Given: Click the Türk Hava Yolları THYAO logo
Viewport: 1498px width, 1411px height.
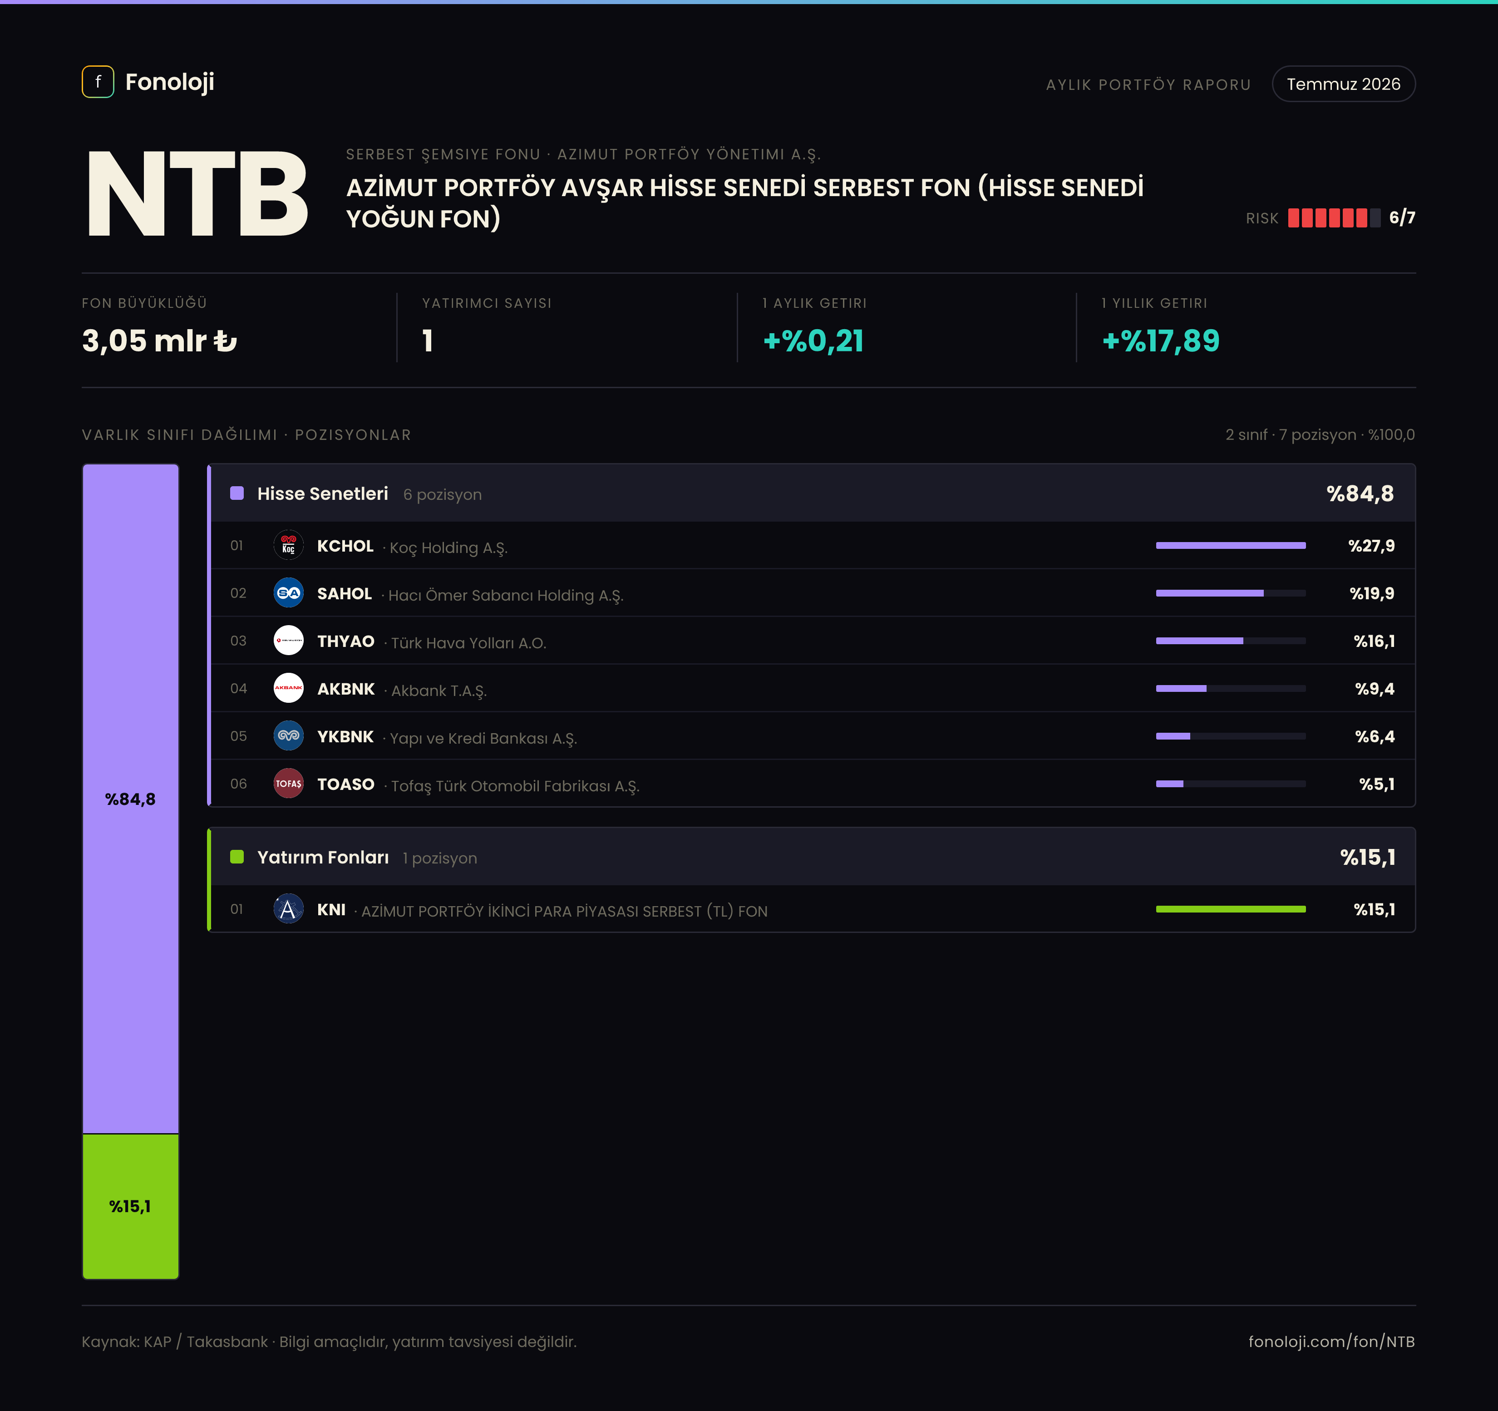Looking at the screenshot, I should pos(289,641).
